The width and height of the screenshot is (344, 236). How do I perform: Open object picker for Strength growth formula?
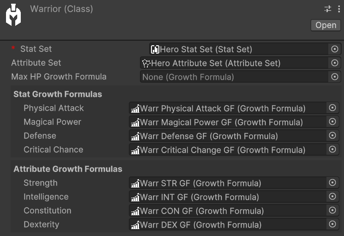point(332,183)
